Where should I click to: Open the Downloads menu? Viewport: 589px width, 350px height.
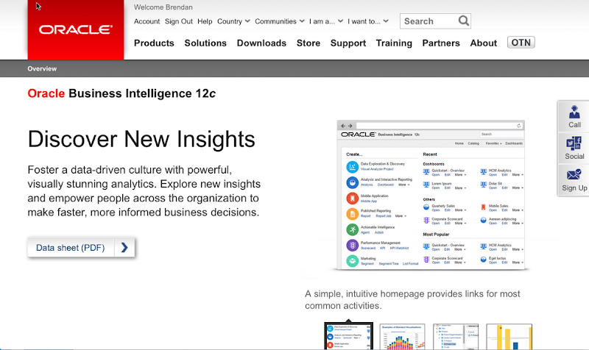pyautogui.click(x=261, y=43)
